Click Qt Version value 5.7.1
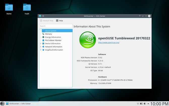Viewport: 169px width, 106px height. (100, 64)
